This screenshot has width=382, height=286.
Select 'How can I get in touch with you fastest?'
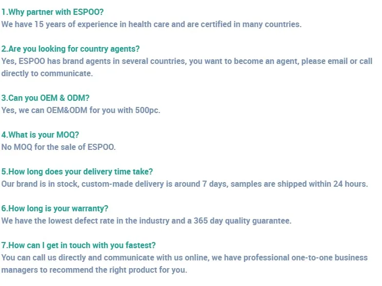pos(78,245)
